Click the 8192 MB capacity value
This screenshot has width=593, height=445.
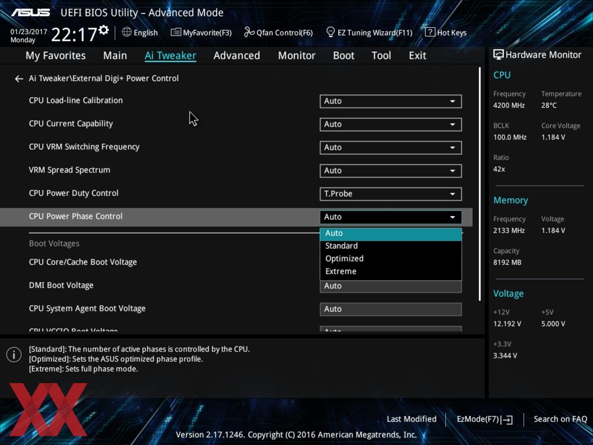tap(507, 263)
